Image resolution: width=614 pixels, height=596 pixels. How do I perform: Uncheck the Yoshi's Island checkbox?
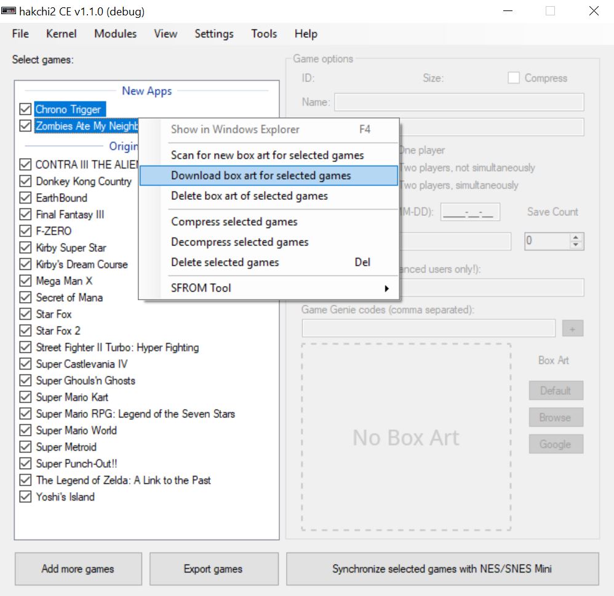(25, 497)
